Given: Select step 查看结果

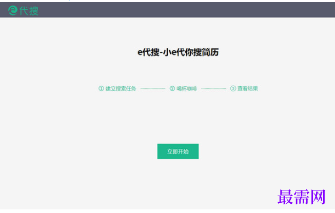Looking at the screenshot, I should 244,88.
